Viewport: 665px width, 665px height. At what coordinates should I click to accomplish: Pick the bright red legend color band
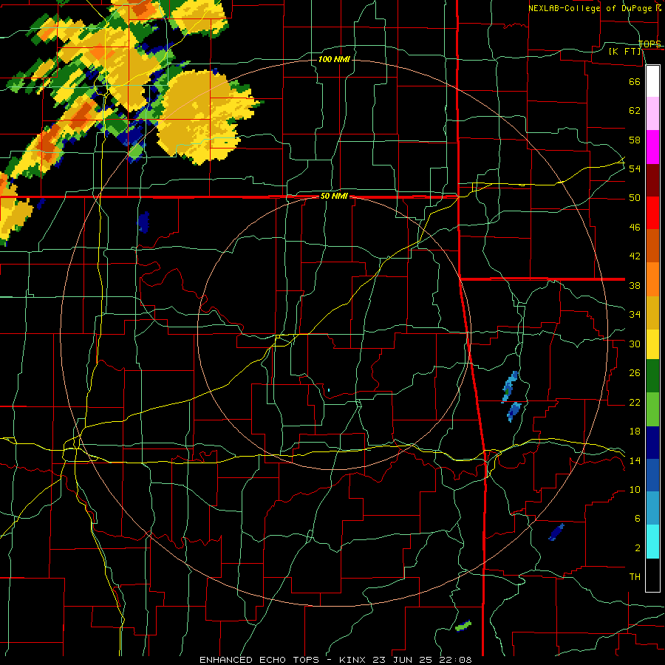(652, 213)
